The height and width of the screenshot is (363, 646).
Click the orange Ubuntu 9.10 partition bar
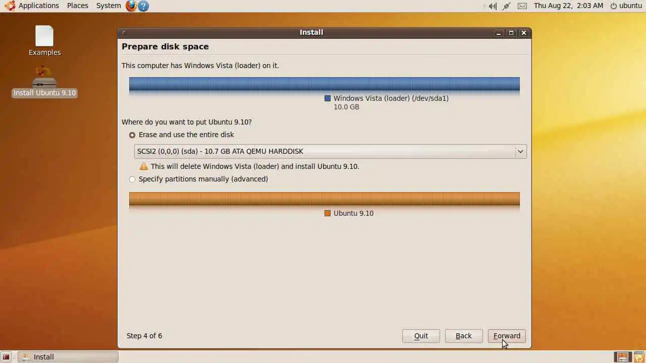(x=325, y=199)
